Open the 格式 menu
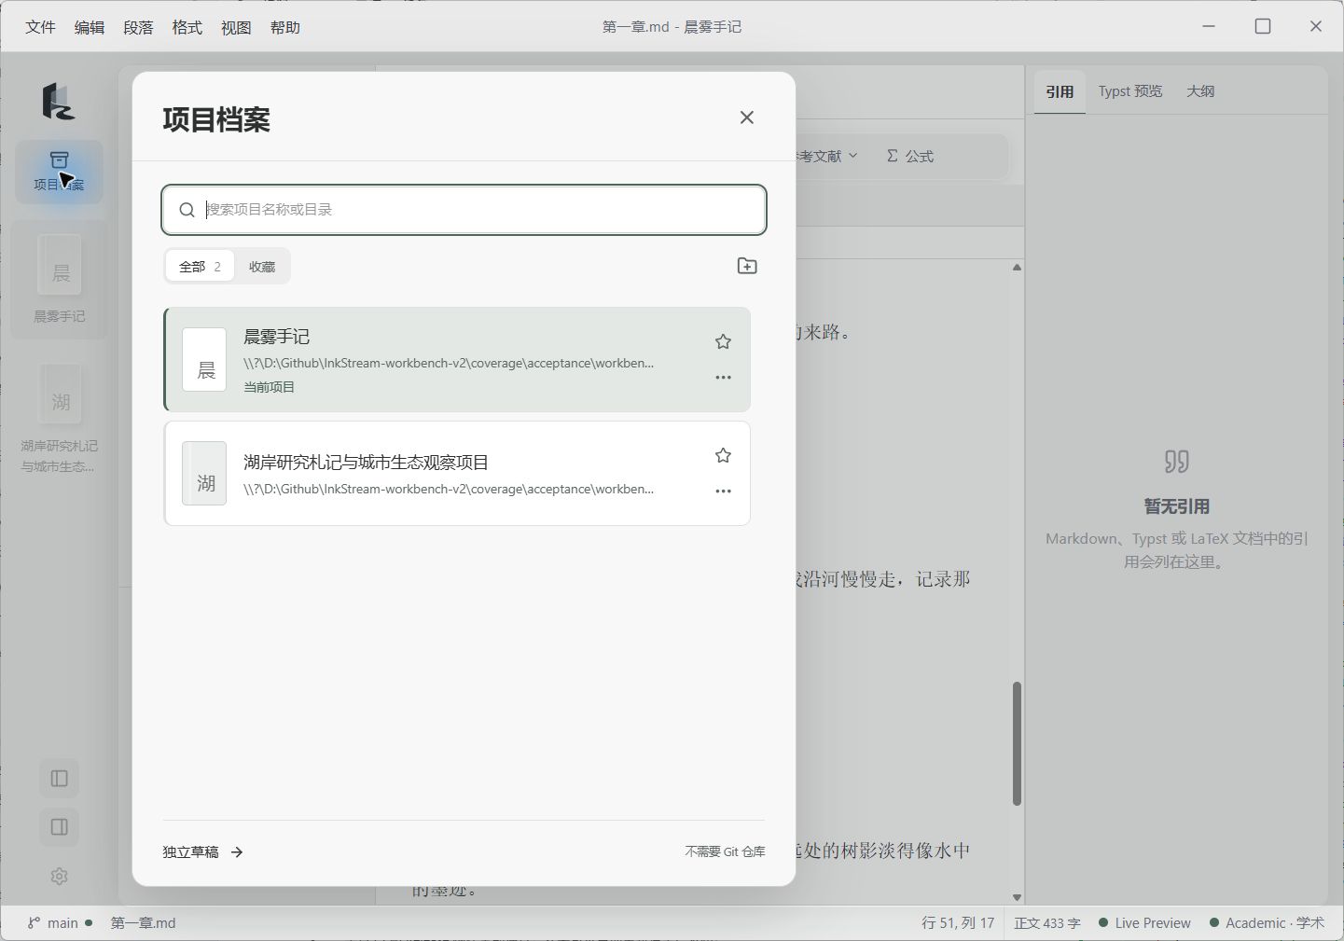 point(187,27)
